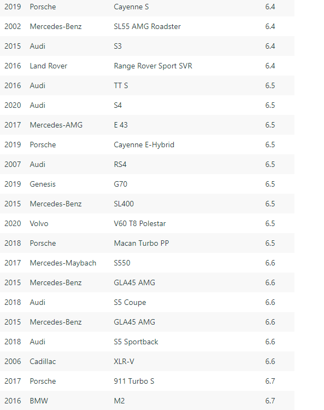Select the Audi RS4 model text
This screenshot has height=410, width=324.
pos(120,164)
